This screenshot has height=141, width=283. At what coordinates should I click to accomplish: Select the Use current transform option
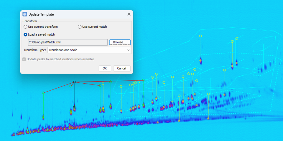(x=26, y=27)
